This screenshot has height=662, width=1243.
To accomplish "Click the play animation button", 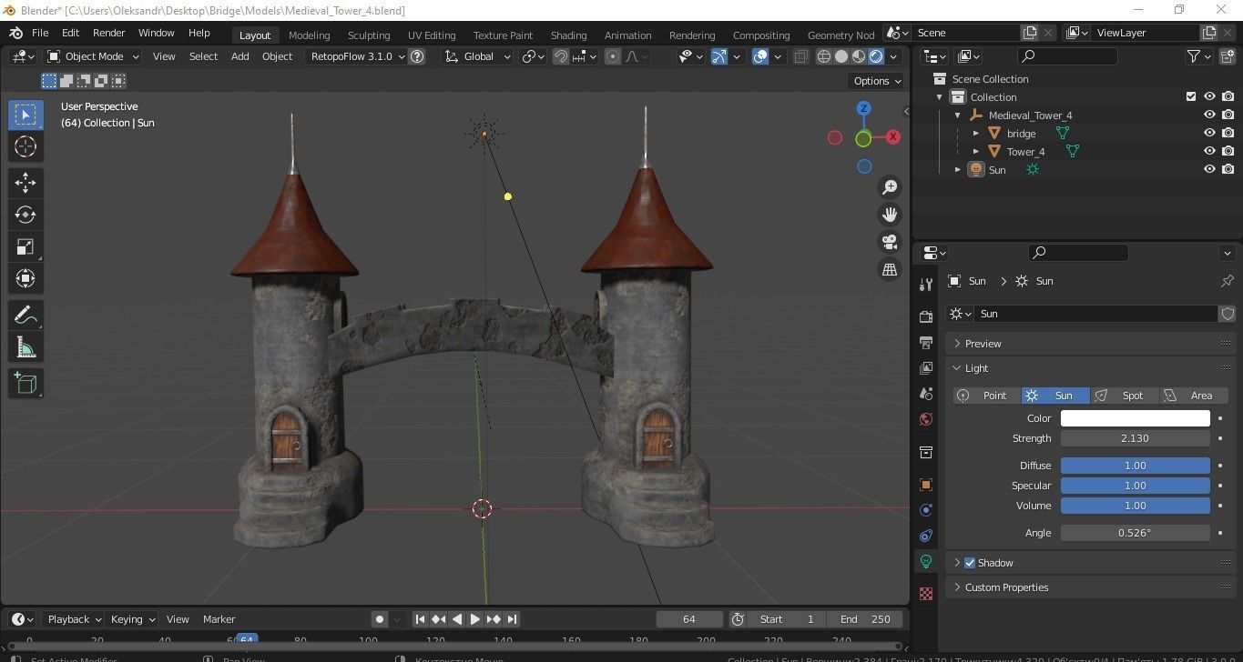I will click(x=474, y=619).
